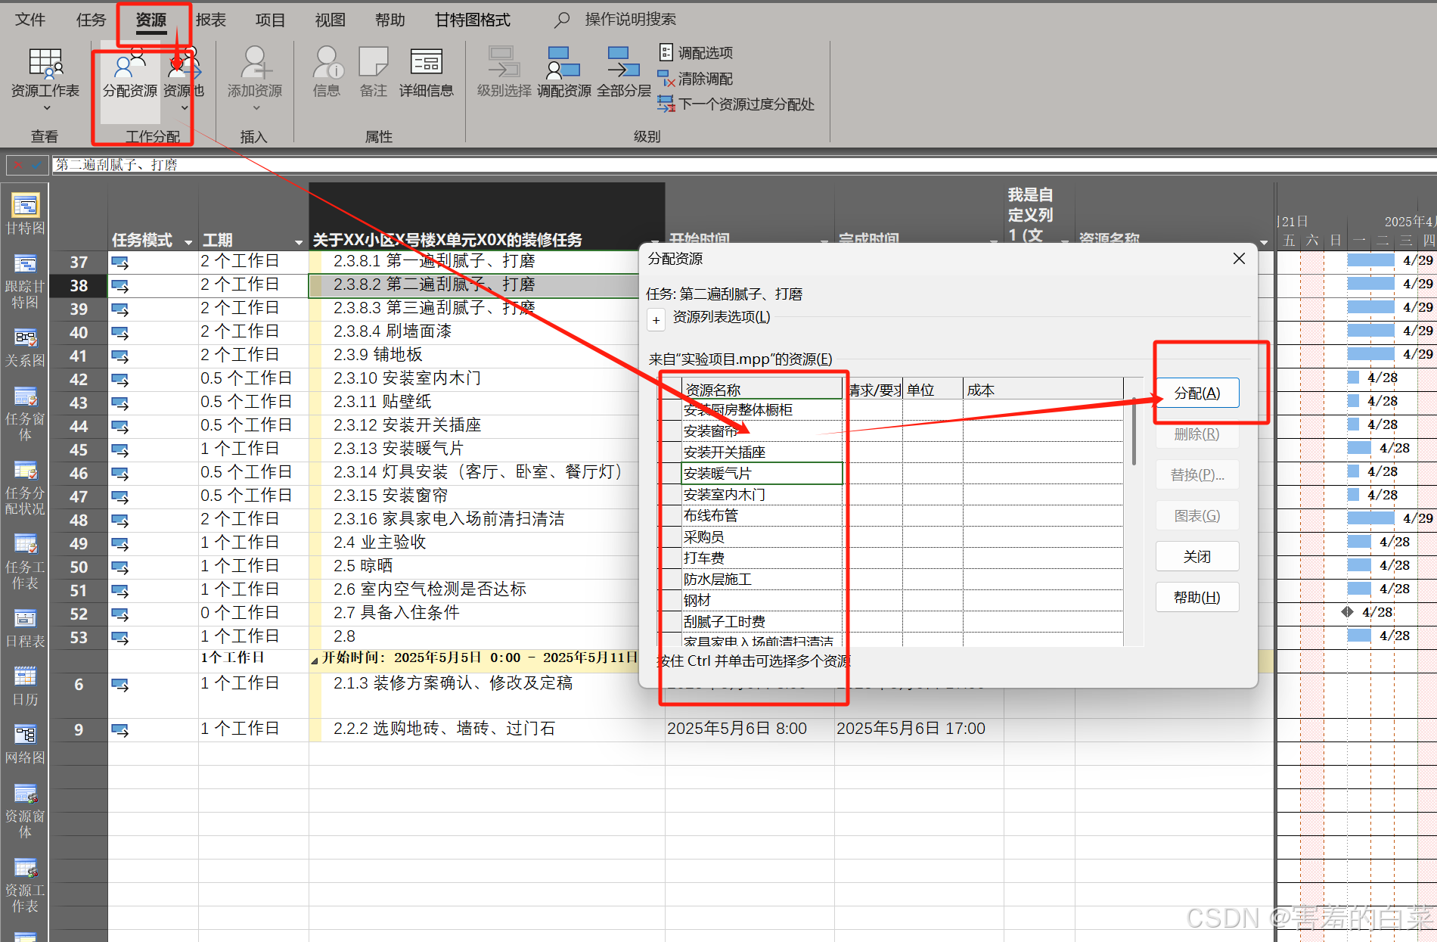The image size is (1437, 942).
Task: Open the 文件 menu tab
Action: 30,20
